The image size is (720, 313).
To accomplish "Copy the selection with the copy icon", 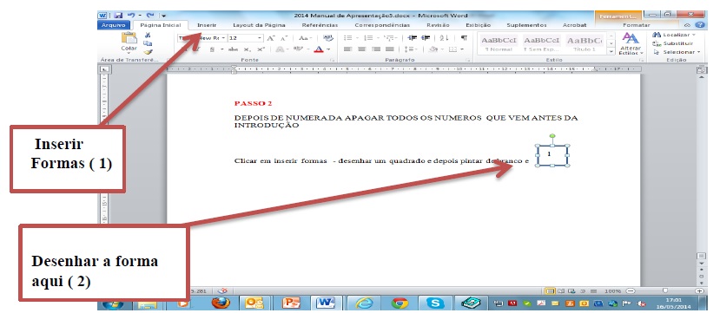I will click(148, 43).
